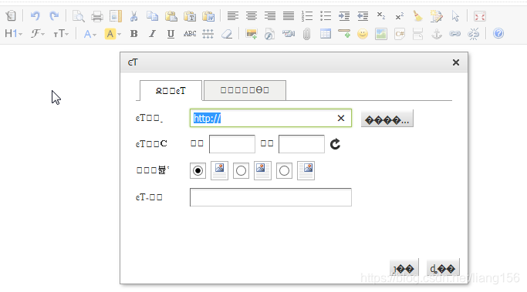This screenshot has height=292, width=527.
Task: Insert Flash content icon
Action: tap(269, 34)
